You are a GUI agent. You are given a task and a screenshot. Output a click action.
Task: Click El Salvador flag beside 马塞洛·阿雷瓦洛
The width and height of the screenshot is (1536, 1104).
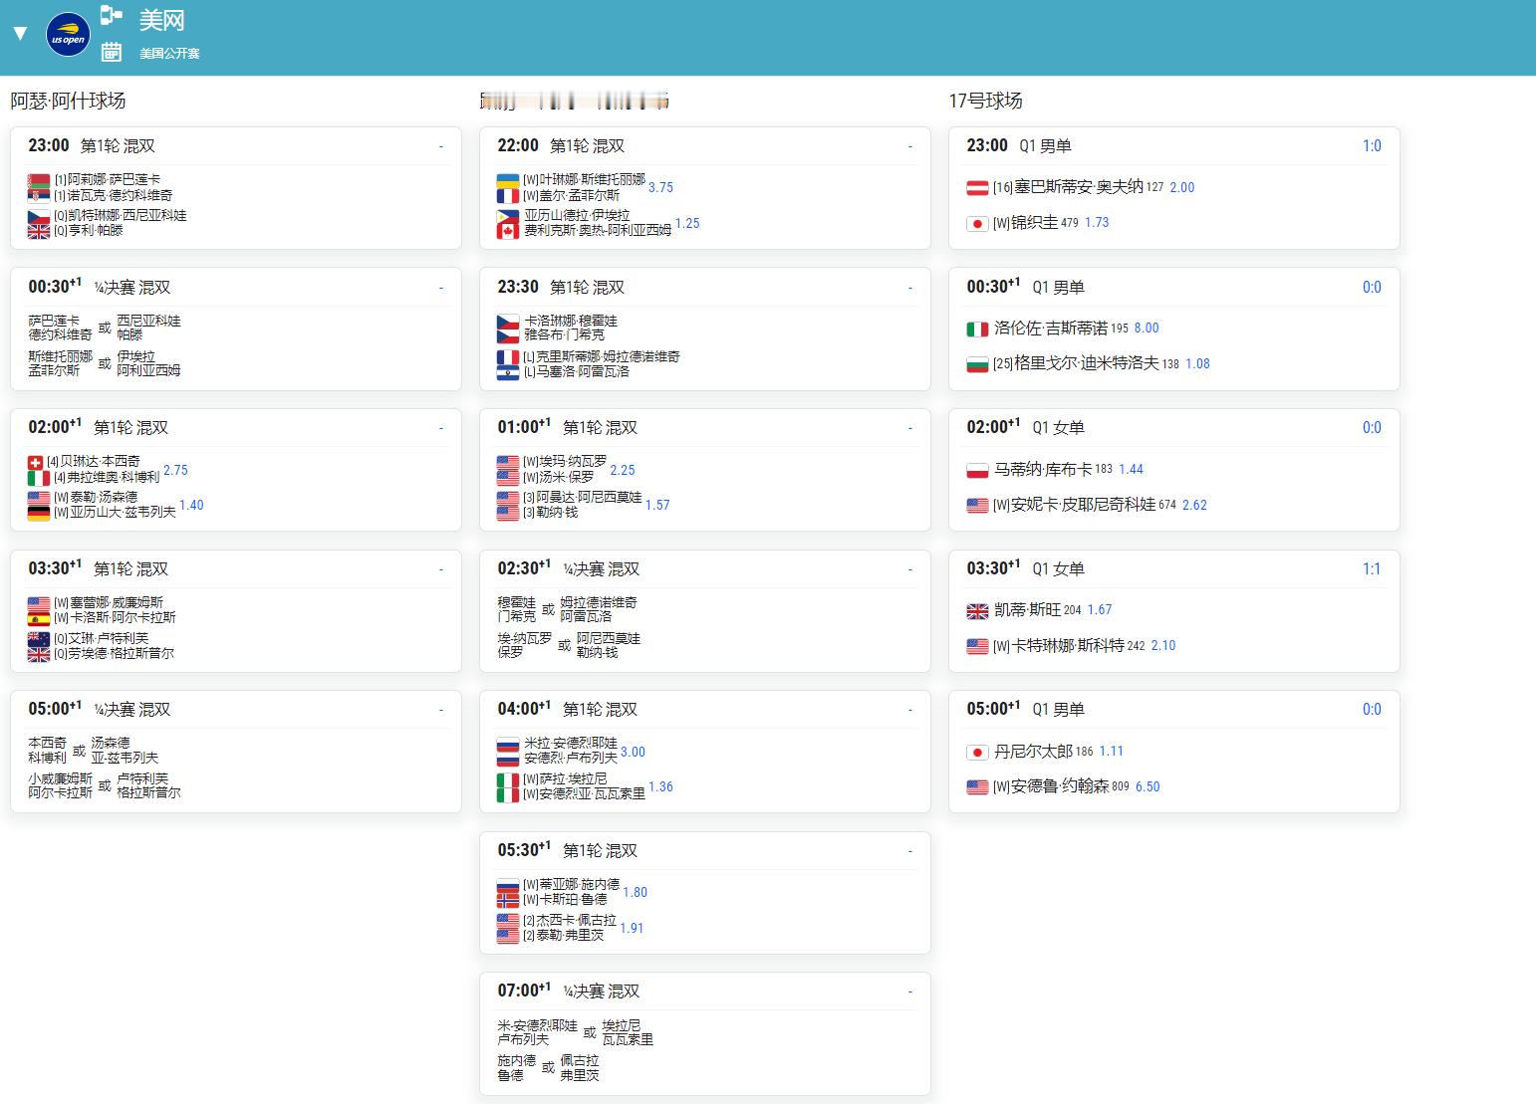pyautogui.click(x=508, y=371)
